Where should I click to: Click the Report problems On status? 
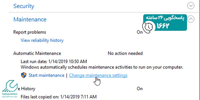[140, 32]
